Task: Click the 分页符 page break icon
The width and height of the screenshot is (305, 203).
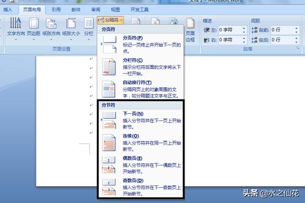Action: coord(109,45)
